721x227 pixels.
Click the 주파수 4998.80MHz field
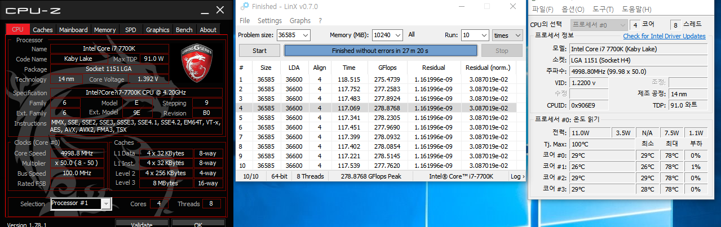click(638, 71)
